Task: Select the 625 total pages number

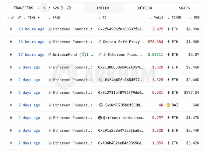Action: (56, 8)
